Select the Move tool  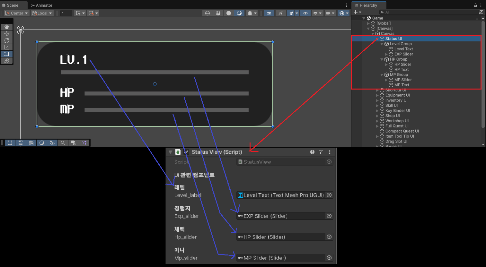coord(6,34)
